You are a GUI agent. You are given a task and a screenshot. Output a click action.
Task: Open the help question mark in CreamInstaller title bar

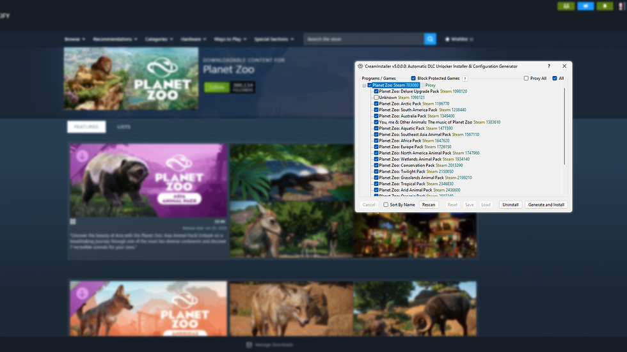tap(549, 66)
